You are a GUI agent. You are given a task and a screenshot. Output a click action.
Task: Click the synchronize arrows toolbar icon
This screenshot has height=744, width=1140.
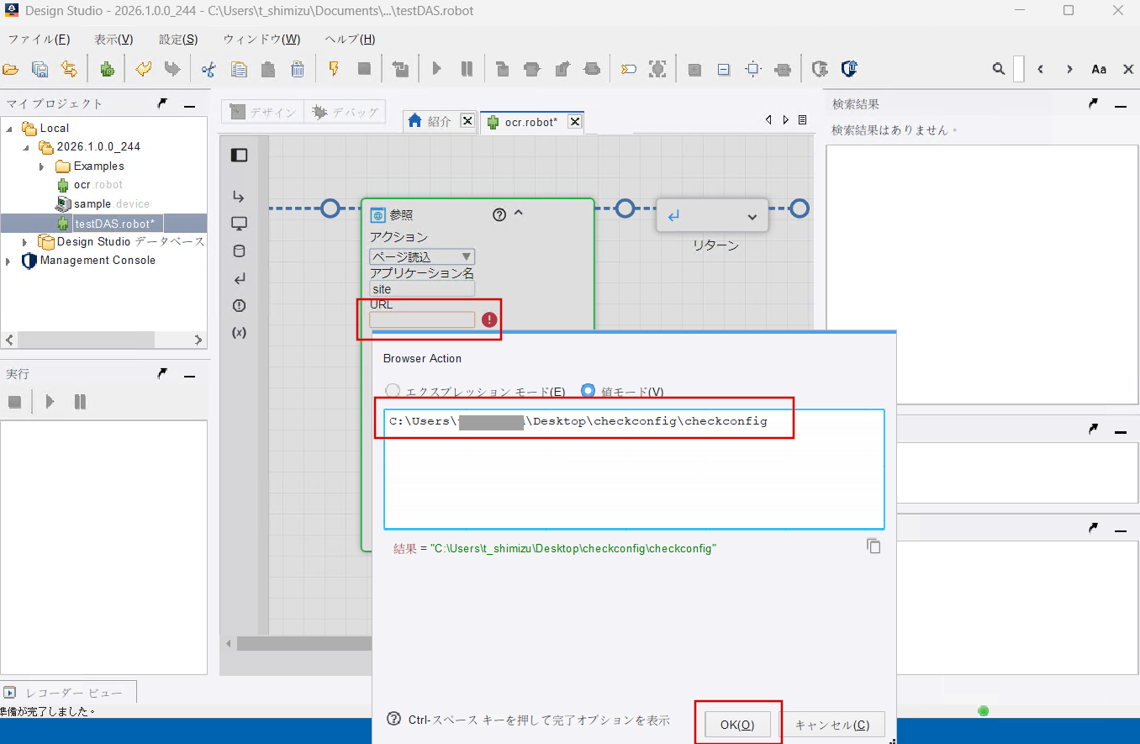68,69
